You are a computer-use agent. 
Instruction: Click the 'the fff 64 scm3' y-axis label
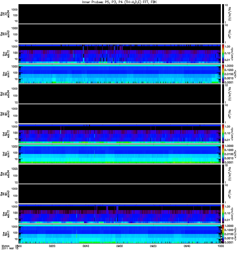(x=5, y=194)
